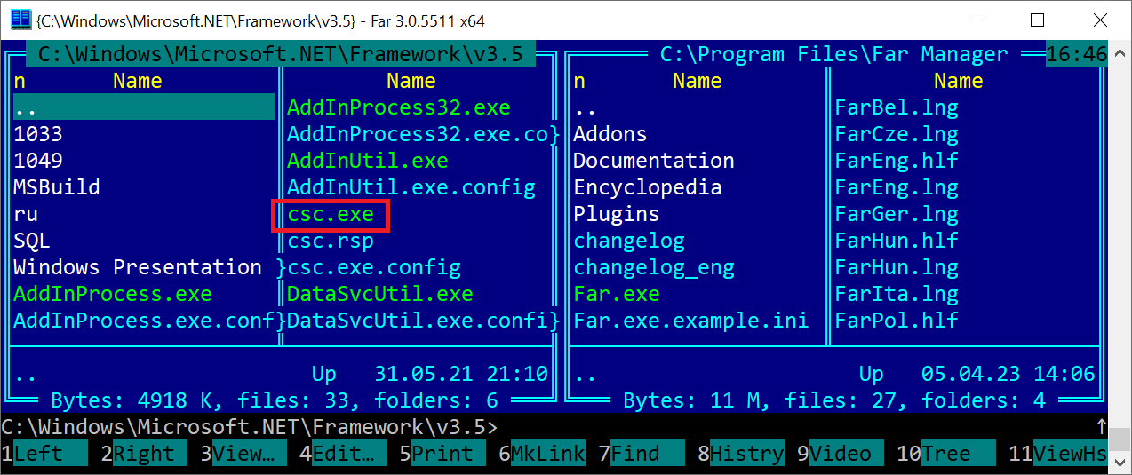Select the csc.exe file
This screenshot has height=475, width=1132.
point(331,214)
